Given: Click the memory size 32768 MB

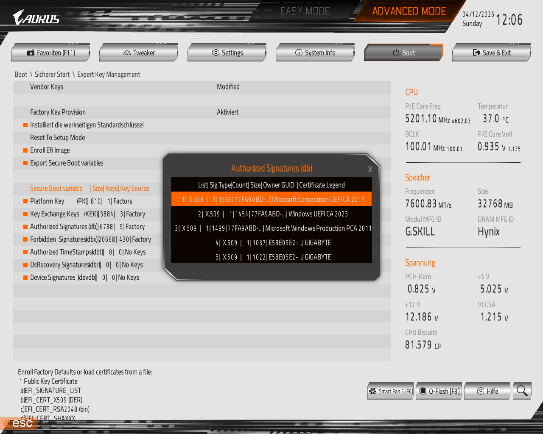Looking at the screenshot, I should (495, 204).
